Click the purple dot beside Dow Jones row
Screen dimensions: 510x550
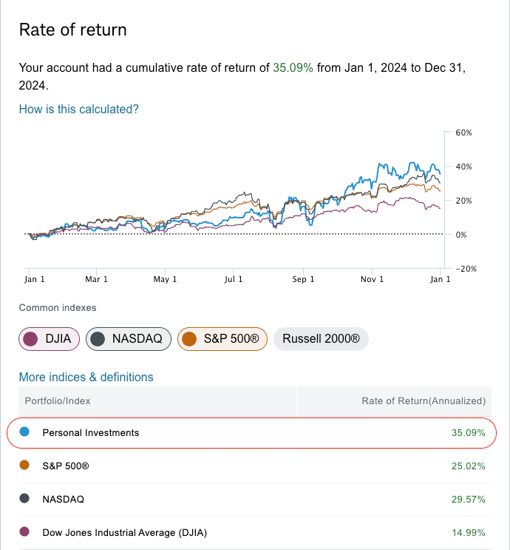[x=24, y=532]
